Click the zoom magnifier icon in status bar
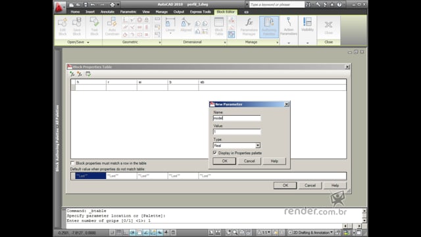421x237 pixels. 235,232
